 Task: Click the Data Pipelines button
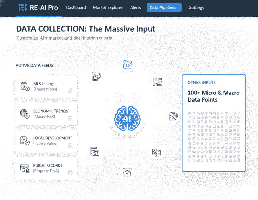click(164, 8)
